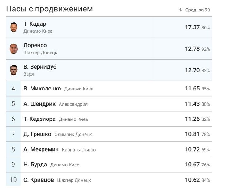227x188 pixels.
Task: Click the Александрия team name
Action: point(73,104)
